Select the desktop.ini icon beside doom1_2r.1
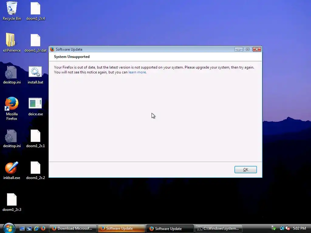Image resolution: width=311 pixels, height=233 pixels. point(12,139)
